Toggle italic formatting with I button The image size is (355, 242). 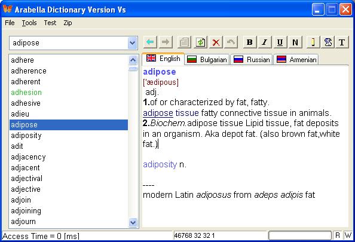click(265, 42)
